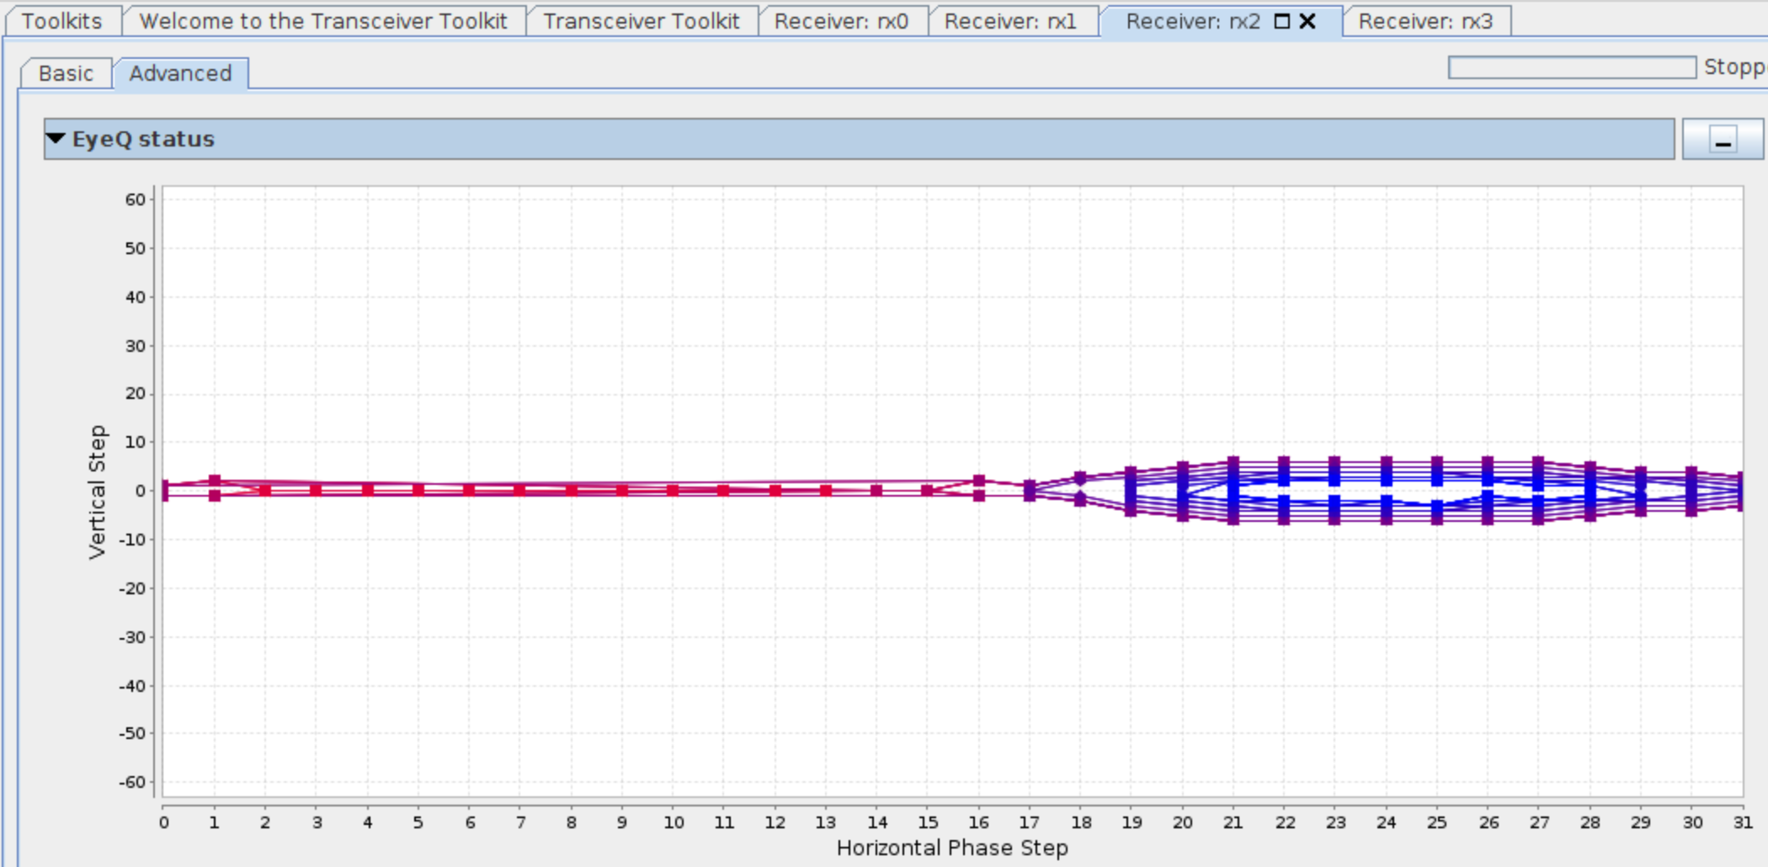Select the Advanced settings tab
This screenshot has width=1768, height=867.
coord(180,73)
